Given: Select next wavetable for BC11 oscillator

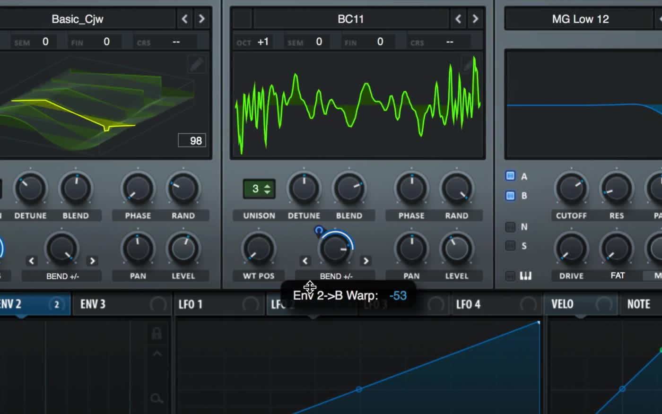Looking at the screenshot, I should coord(475,19).
